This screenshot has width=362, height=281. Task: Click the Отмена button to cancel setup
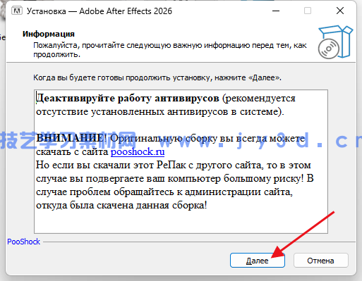click(x=320, y=261)
